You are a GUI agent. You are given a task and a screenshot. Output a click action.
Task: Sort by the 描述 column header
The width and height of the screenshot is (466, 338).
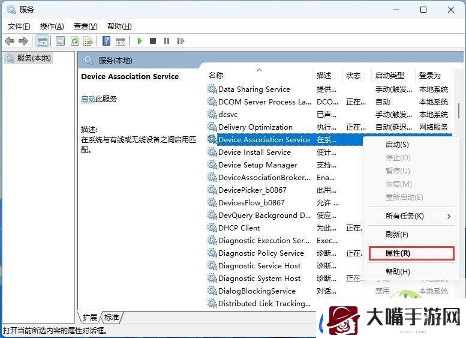[x=327, y=75]
